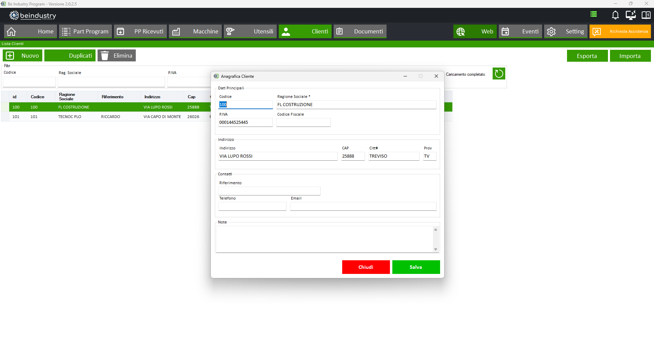Open the Macchine section
This screenshot has height=351, width=654.
[x=195, y=31]
